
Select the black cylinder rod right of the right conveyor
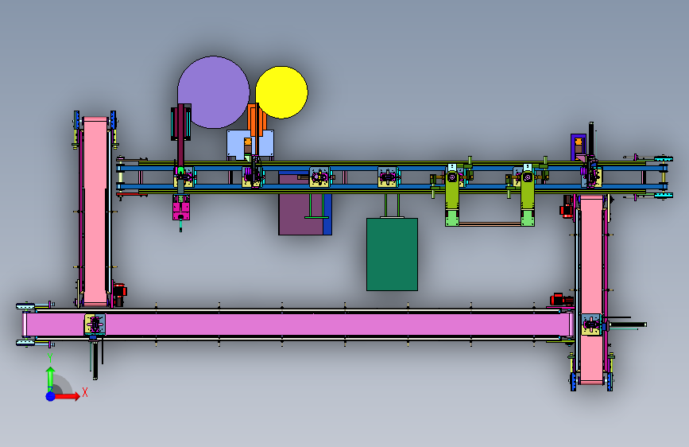(x=628, y=325)
